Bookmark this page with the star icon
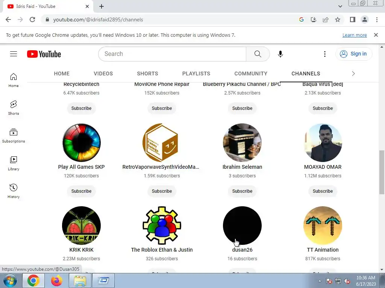 coord(338,19)
